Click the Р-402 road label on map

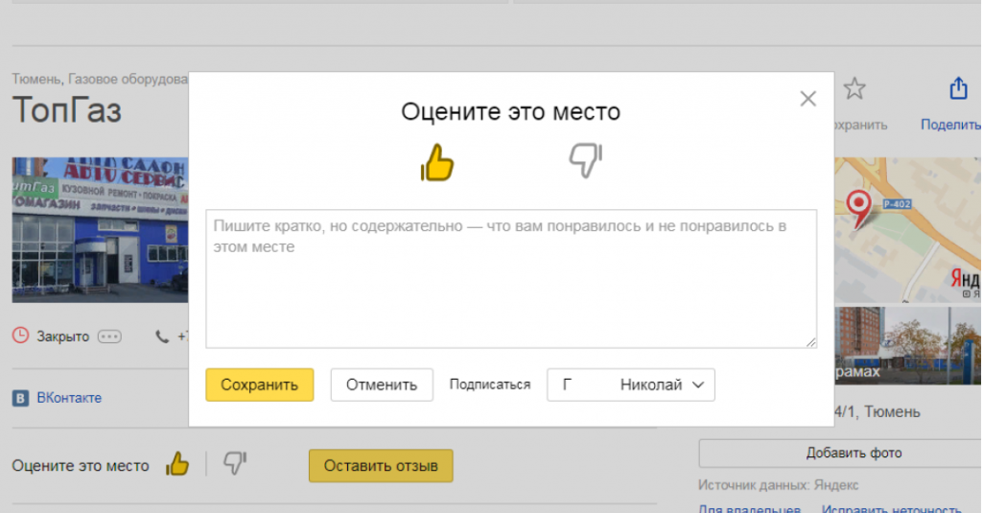897,204
